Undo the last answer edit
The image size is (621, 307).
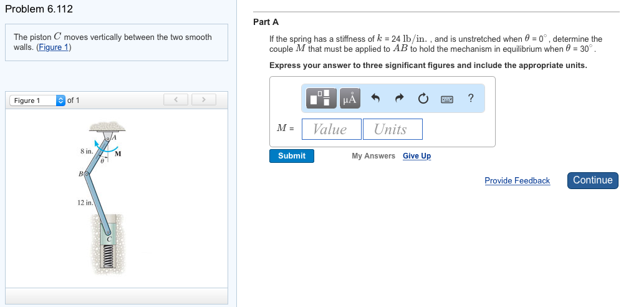pos(375,98)
